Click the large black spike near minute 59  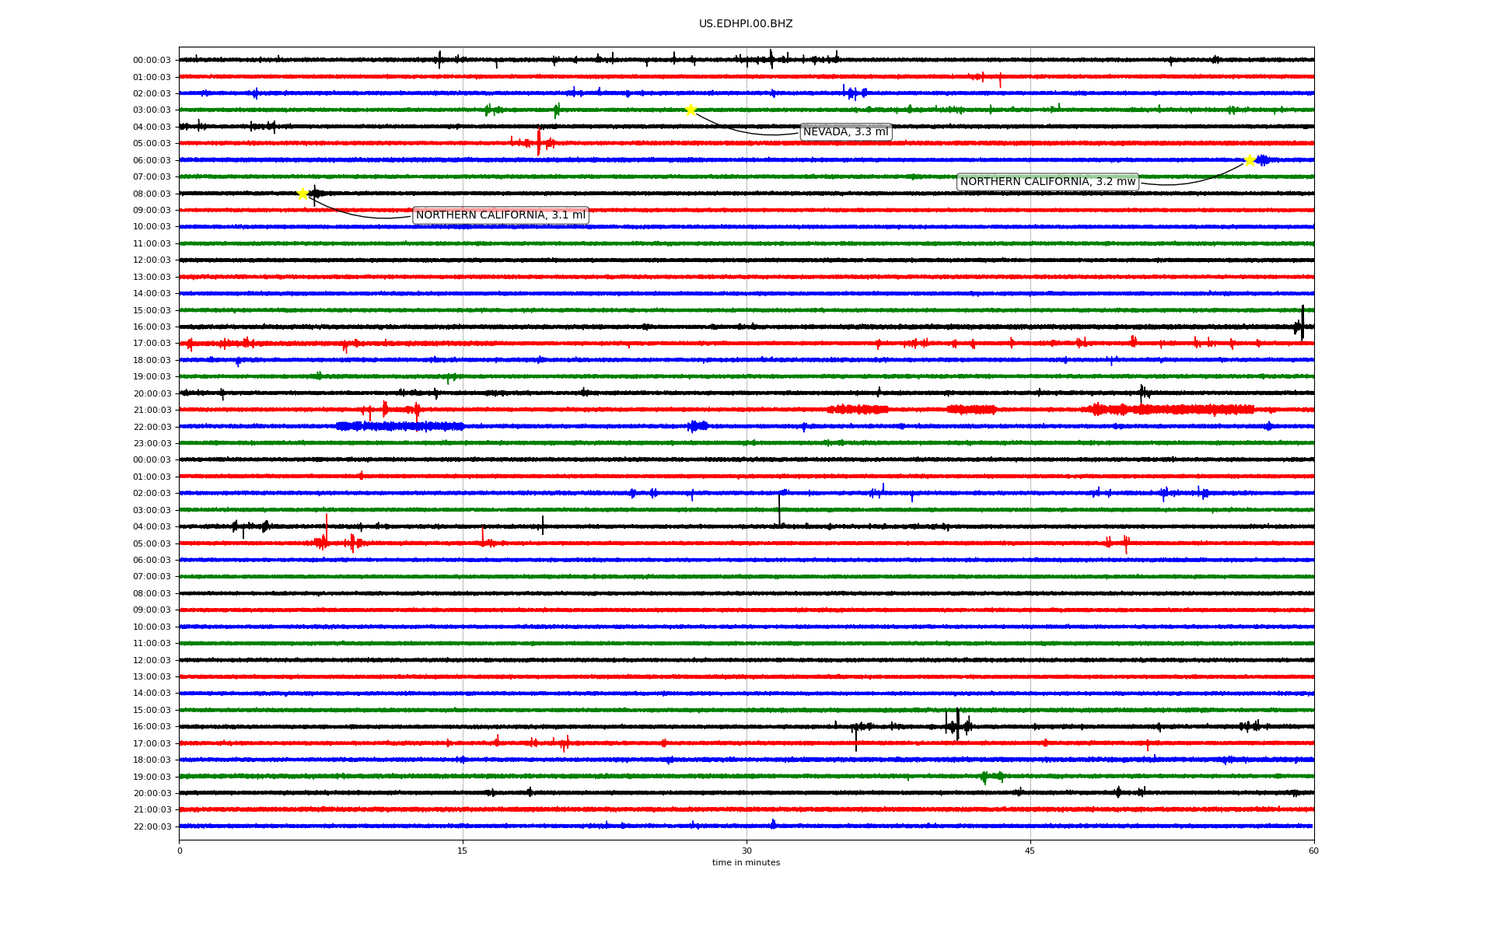tap(1302, 320)
